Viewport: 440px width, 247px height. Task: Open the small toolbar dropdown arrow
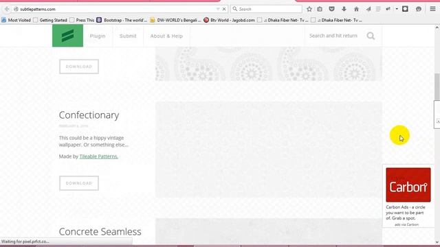pyautogui.click(x=397, y=9)
